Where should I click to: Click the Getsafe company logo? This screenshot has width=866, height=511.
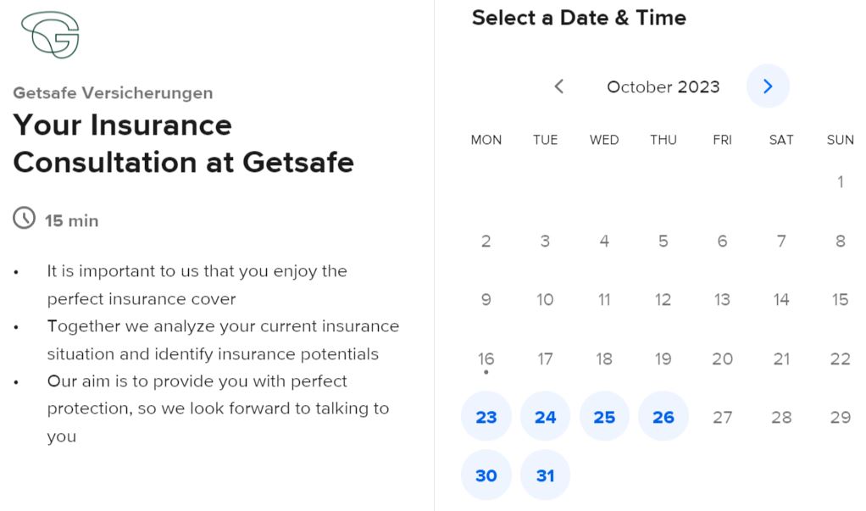(48, 34)
